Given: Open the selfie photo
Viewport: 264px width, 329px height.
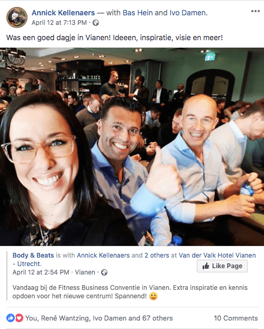Looking at the screenshot, I should [132, 147].
